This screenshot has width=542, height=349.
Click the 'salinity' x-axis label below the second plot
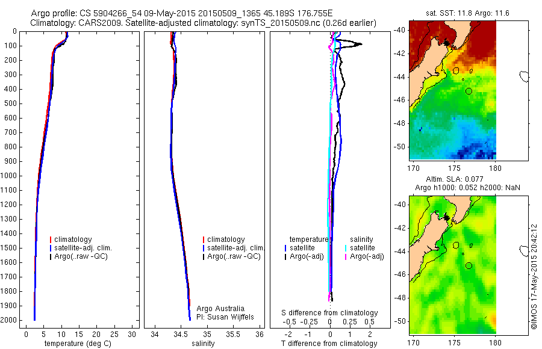pos(203,344)
